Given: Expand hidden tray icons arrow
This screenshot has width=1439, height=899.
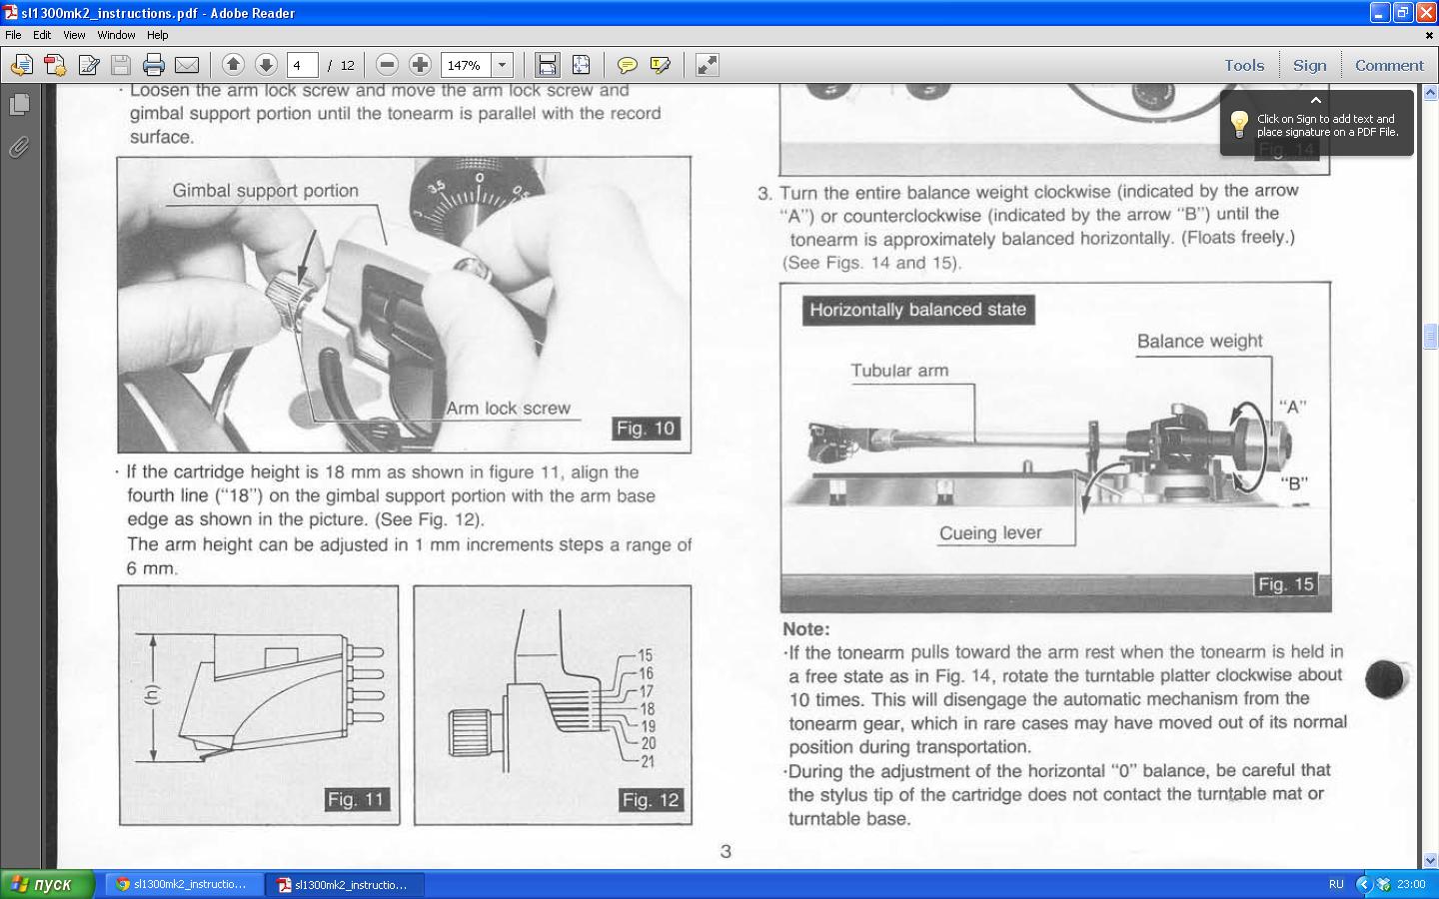Looking at the screenshot, I should 1363,884.
